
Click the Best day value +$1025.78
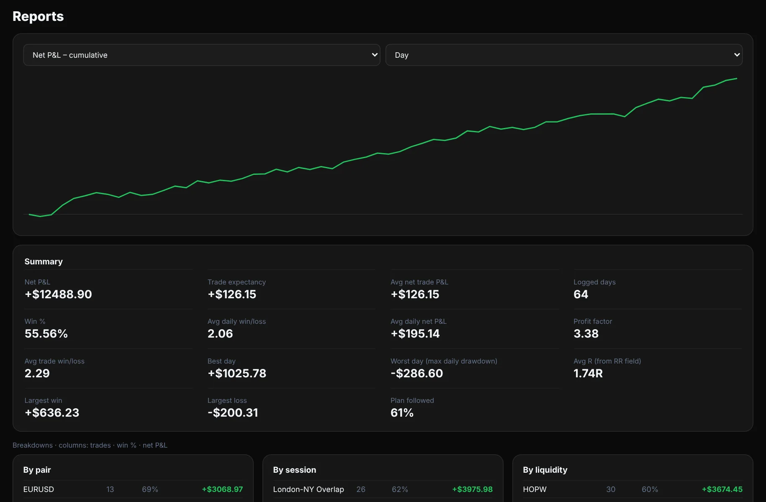[237, 374]
